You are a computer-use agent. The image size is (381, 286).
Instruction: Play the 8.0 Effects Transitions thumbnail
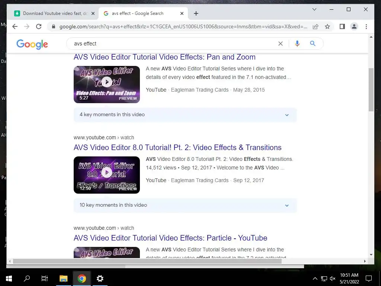pos(107,175)
